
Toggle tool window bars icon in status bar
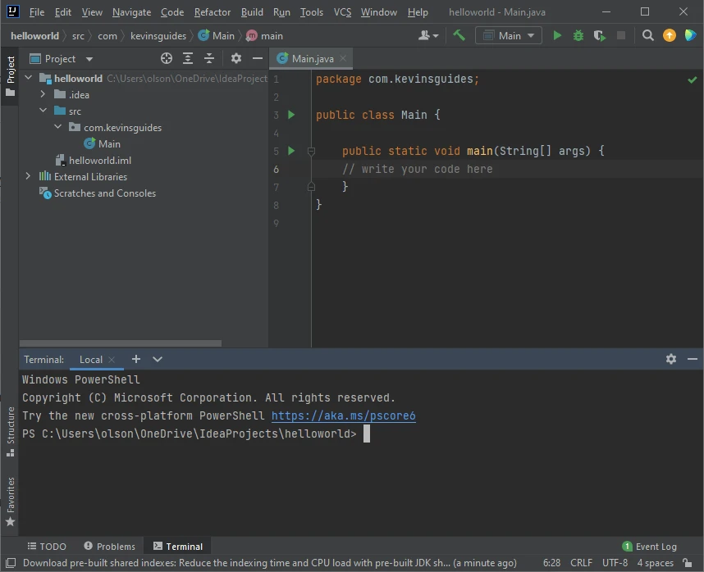(11, 563)
